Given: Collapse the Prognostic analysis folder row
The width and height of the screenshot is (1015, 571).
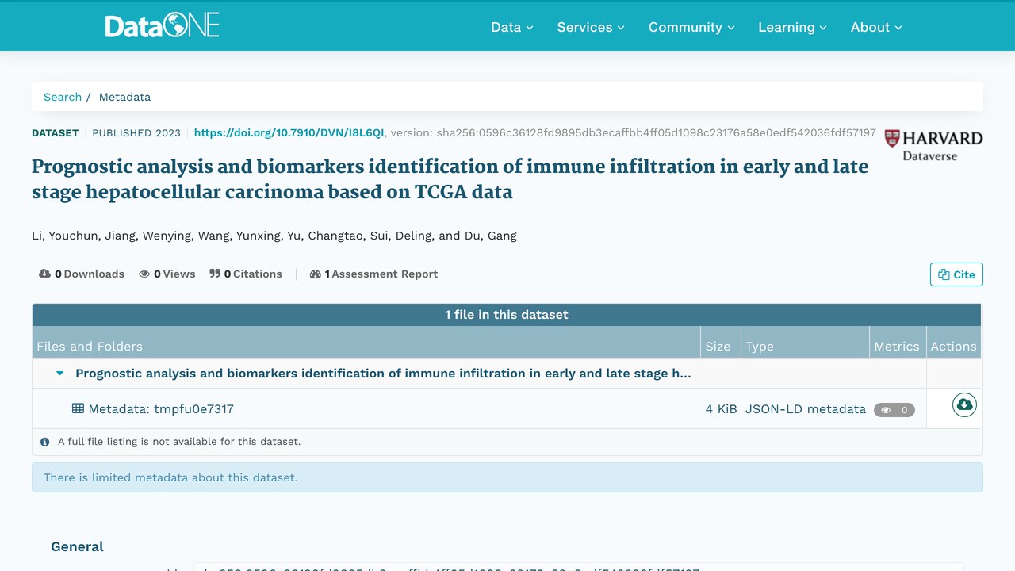Looking at the screenshot, I should 60,374.
